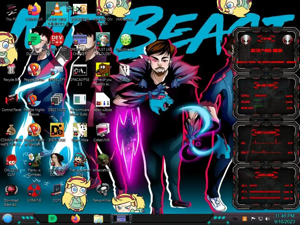Open the This PC desktop icon

coord(11,12)
